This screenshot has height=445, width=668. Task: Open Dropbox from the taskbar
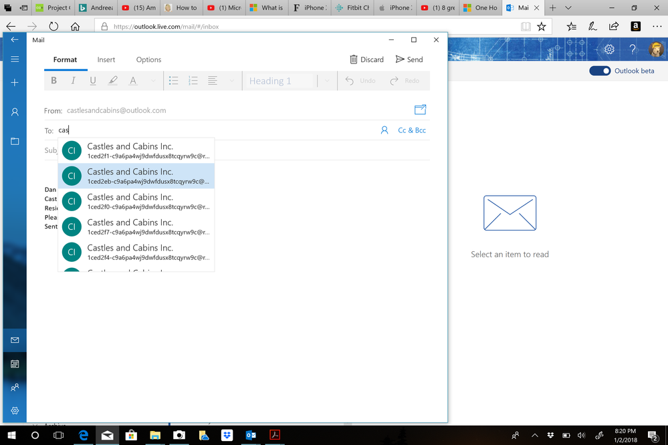point(227,435)
